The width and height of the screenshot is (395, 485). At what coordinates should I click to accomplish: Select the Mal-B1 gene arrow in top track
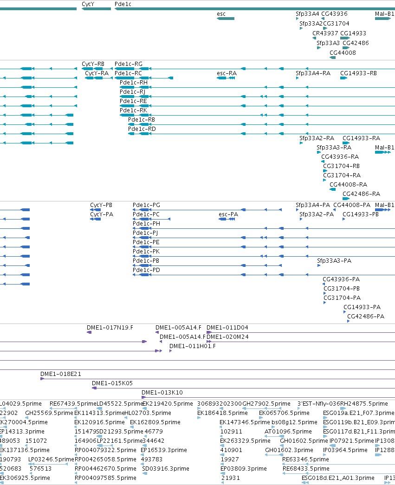click(x=383, y=19)
